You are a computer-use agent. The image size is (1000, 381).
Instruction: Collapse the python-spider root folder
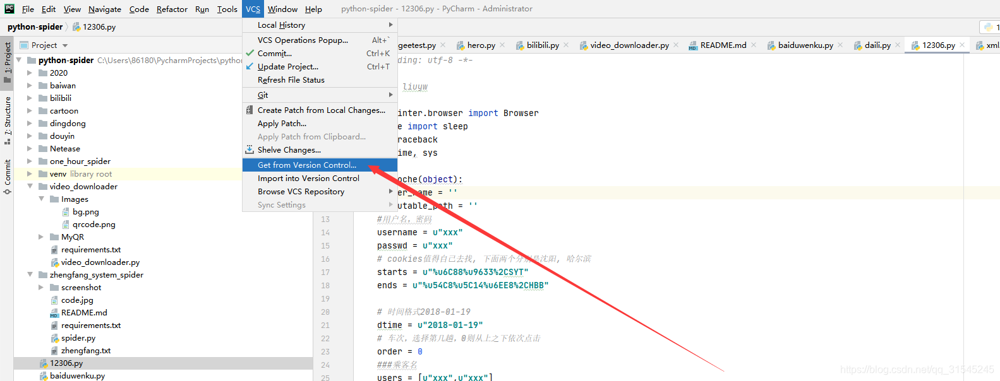pyautogui.click(x=18, y=60)
